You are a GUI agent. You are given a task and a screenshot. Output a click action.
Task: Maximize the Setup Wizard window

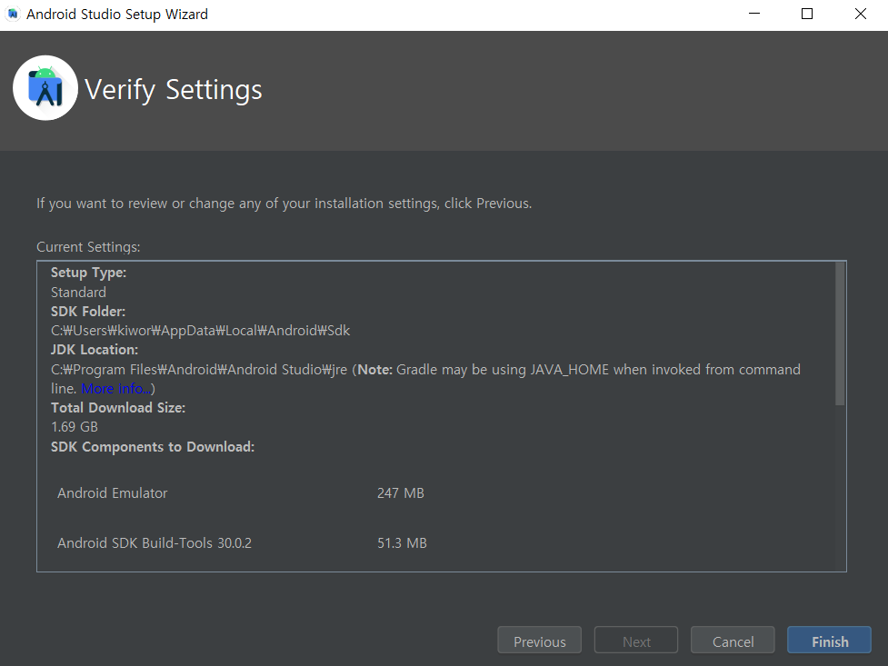[x=807, y=15]
